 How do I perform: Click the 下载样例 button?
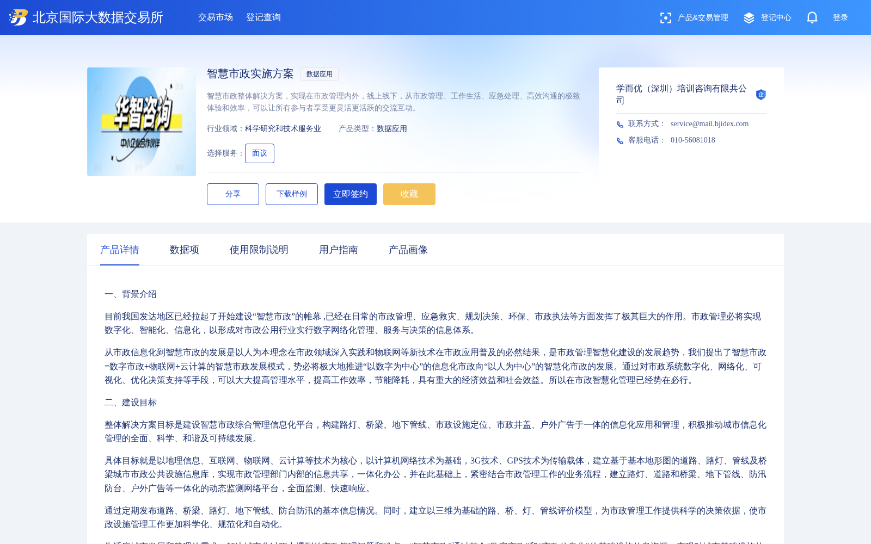[292, 194]
